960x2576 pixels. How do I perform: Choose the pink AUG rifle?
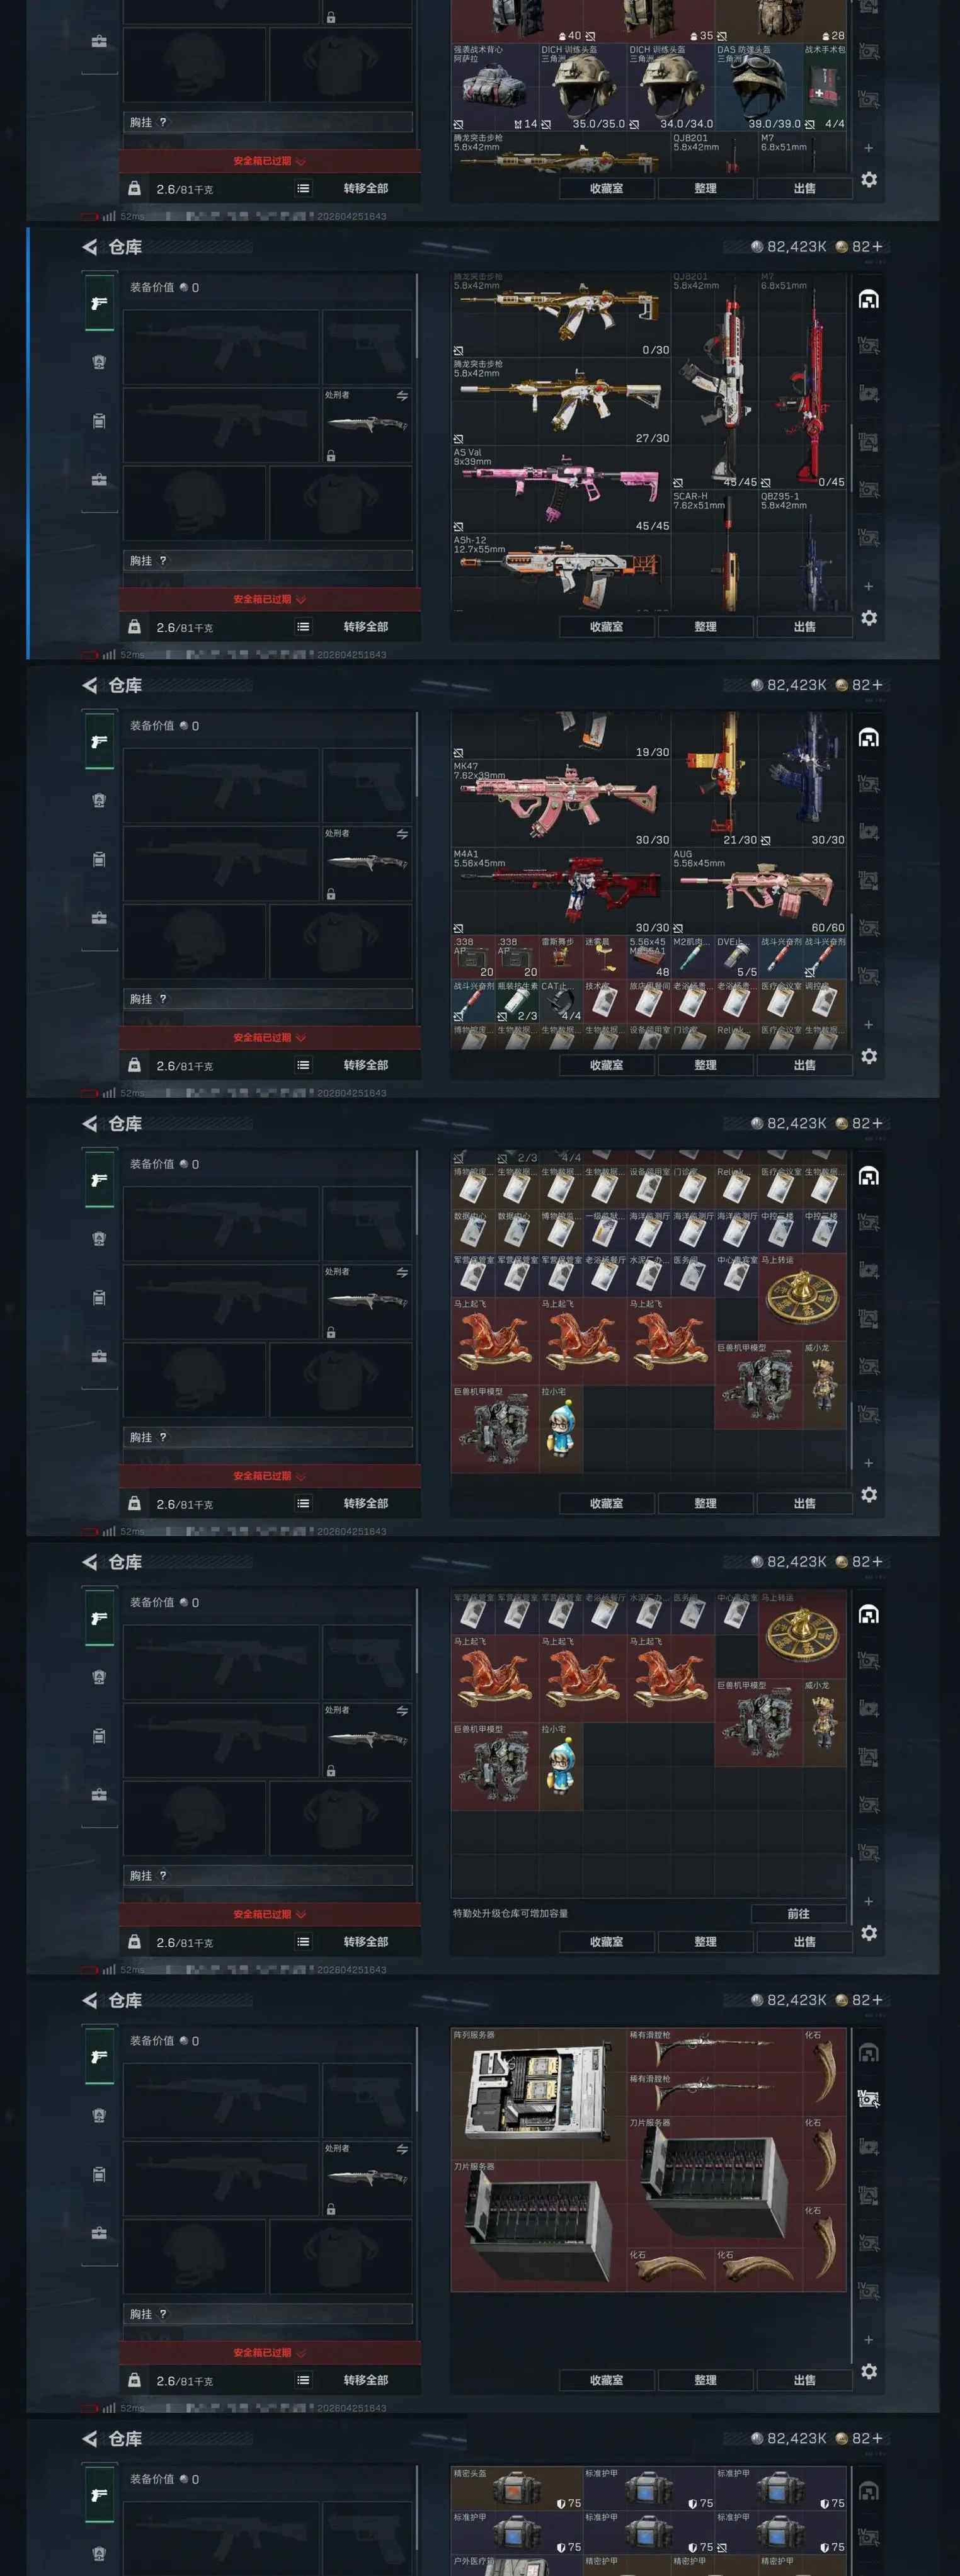pyautogui.click(x=758, y=892)
